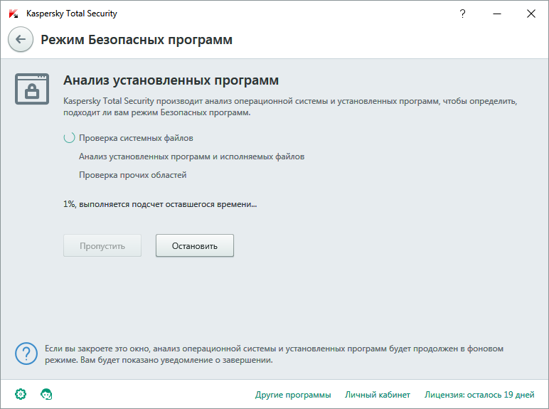Click the 'Анализ установленных программ' heading
549x409 pixels.
[171, 80]
